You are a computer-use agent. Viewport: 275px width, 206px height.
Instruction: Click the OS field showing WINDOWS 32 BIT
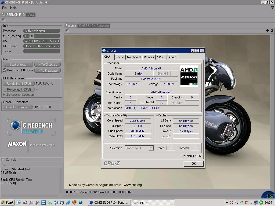[x=42, y=41]
